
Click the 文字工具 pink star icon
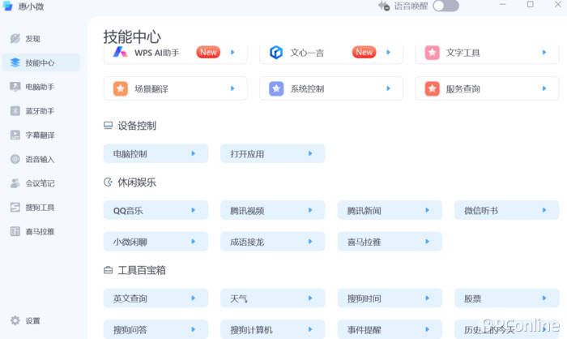click(x=432, y=52)
